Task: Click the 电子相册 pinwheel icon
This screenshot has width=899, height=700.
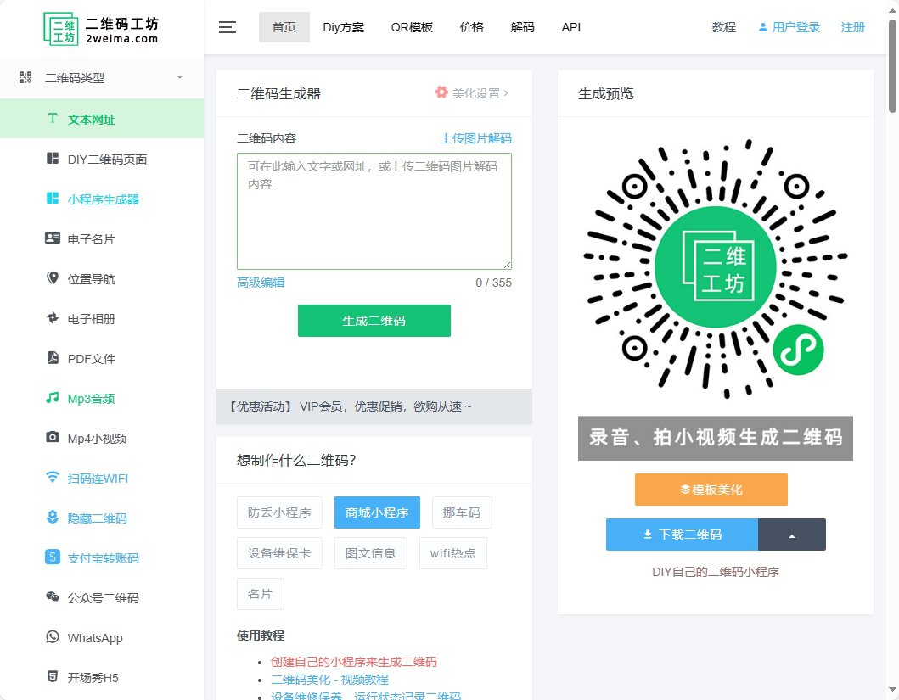Action: (x=52, y=318)
